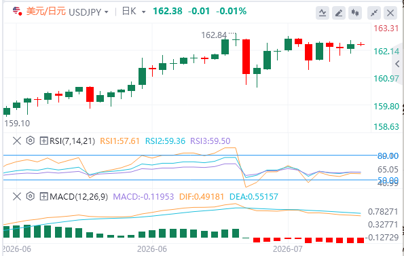Remove the RSI indicator panel
The height and width of the screenshot is (256, 404).
17,141
